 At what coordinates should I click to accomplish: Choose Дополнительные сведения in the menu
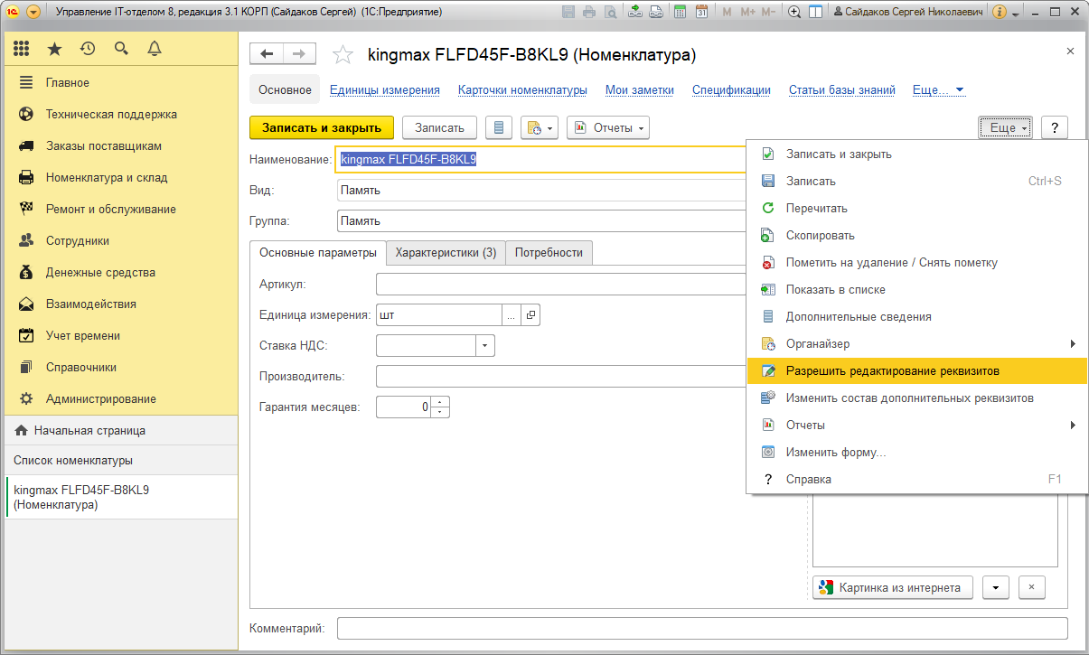point(916,316)
